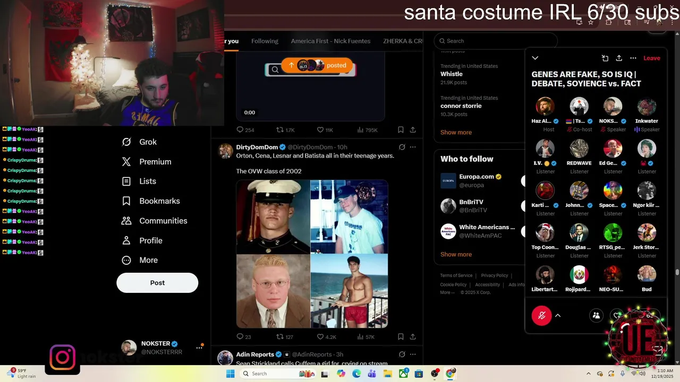Screen dimensions: 680x382
Task: Switch to the ZHERKA & CR tab
Action: click(x=403, y=41)
